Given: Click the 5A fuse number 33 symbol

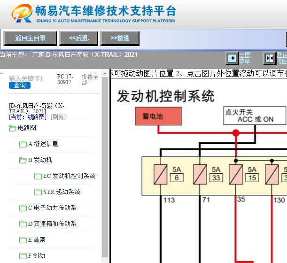Looking at the screenshot, I should click(x=200, y=174).
